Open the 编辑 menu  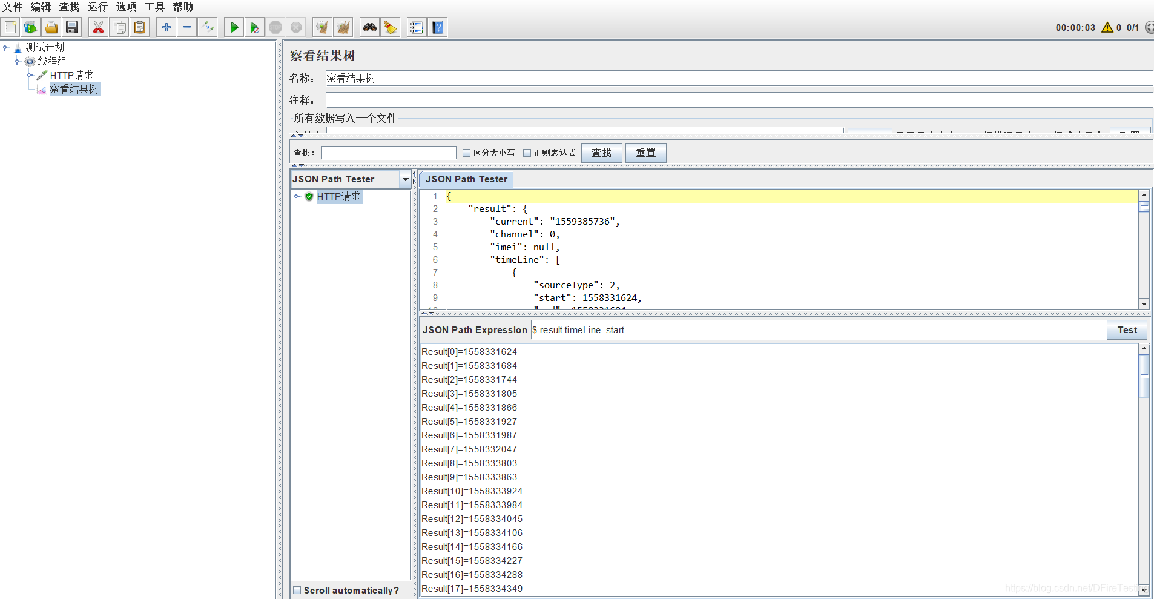point(41,7)
